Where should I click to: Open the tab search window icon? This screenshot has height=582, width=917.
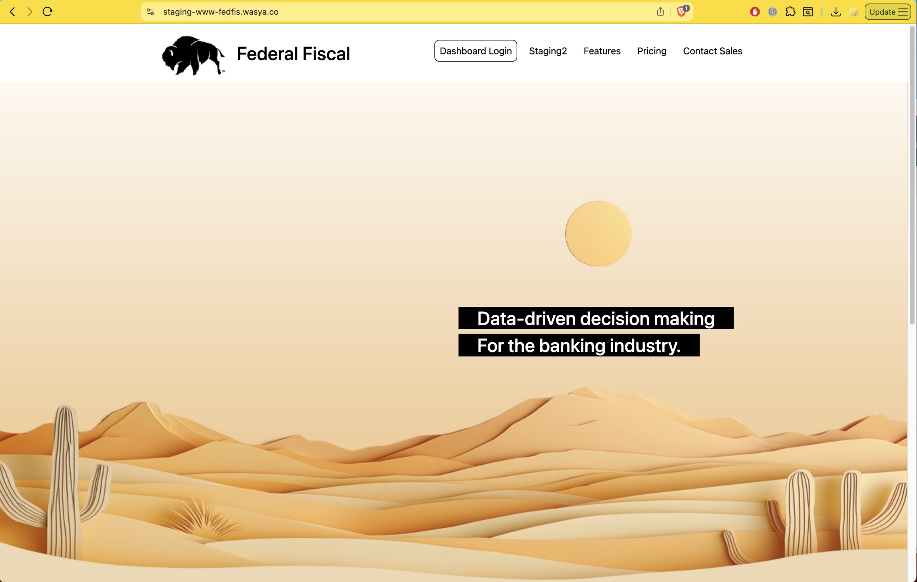click(x=808, y=12)
